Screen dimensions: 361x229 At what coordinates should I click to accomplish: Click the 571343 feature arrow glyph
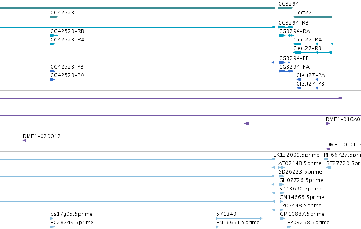tap(240, 218)
